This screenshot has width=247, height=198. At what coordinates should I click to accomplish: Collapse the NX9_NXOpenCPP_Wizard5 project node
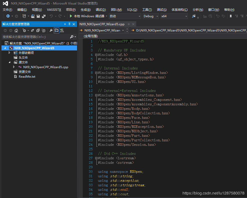pyautogui.click(x=5, y=48)
